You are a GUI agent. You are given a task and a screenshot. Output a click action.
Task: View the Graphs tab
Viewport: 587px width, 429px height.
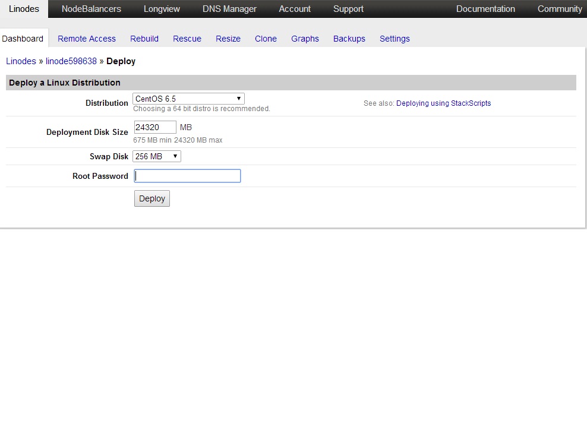[305, 39]
